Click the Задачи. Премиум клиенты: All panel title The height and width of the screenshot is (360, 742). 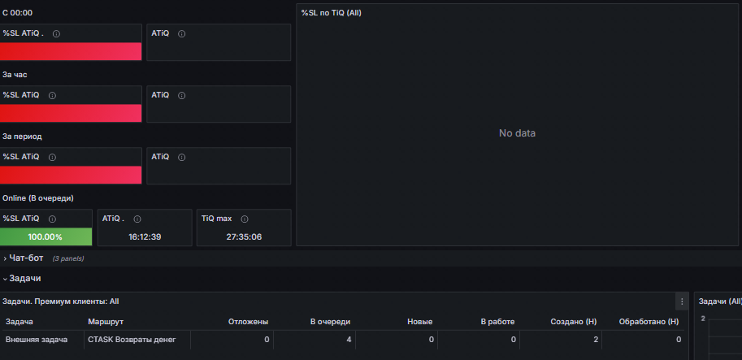[61, 301]
